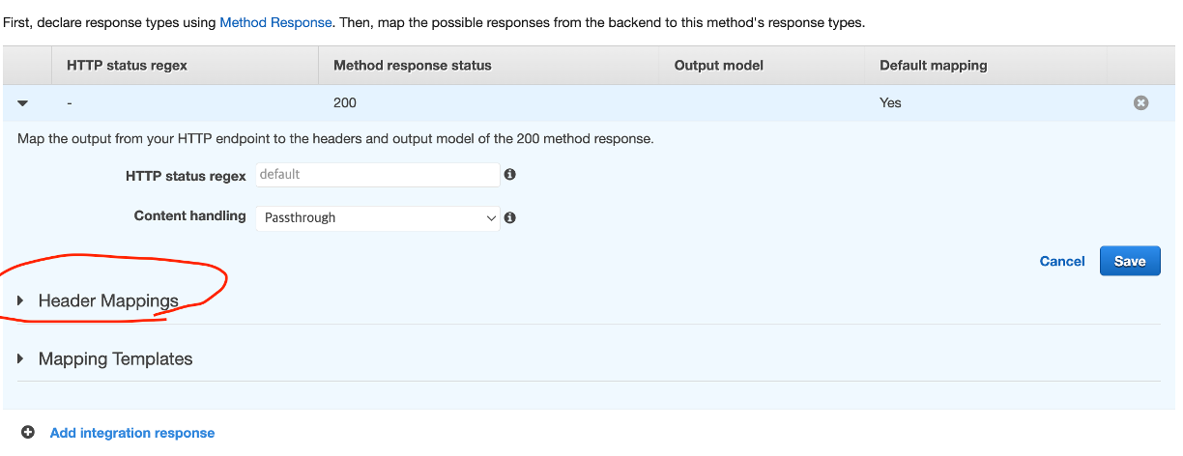1183x456 pixels.
Task: Cancel the integration response edit
Action: tap(1062, 261)
